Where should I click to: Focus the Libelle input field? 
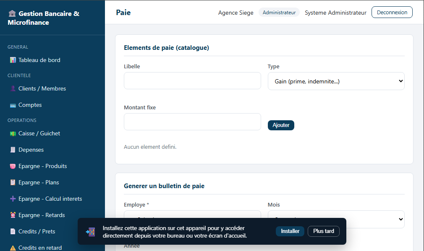192,81
